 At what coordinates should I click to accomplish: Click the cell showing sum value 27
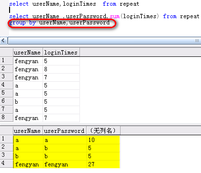click(x=103, y=164)
